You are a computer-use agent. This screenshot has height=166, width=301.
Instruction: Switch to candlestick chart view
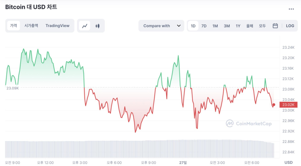(97, 26)
